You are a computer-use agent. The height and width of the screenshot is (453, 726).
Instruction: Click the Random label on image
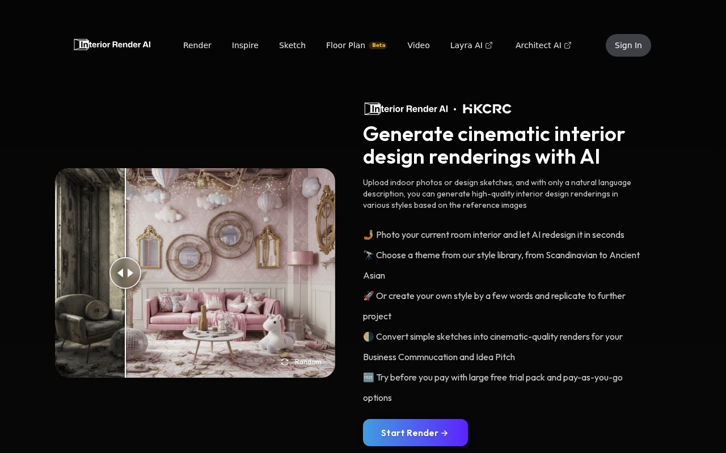pos(308,362)
